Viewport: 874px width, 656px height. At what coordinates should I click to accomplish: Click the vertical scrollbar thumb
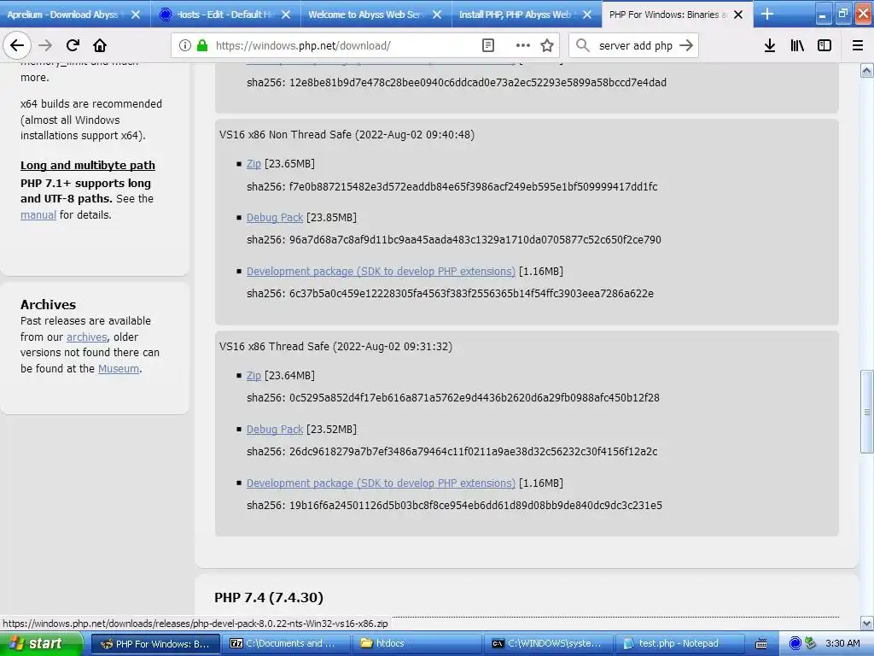point(866,412)
